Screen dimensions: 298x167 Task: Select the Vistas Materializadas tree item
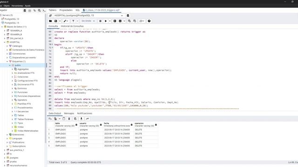28,131
